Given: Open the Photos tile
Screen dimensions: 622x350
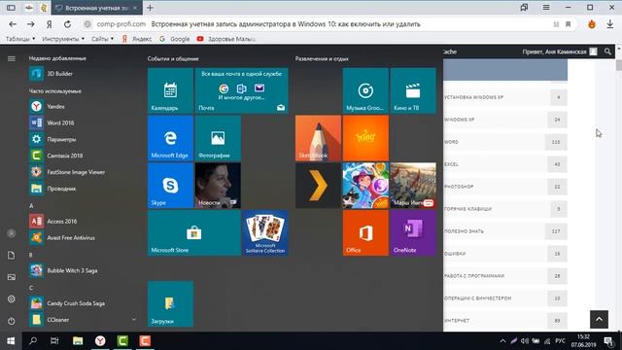Looking at the screenshot, I should [218, 138].
